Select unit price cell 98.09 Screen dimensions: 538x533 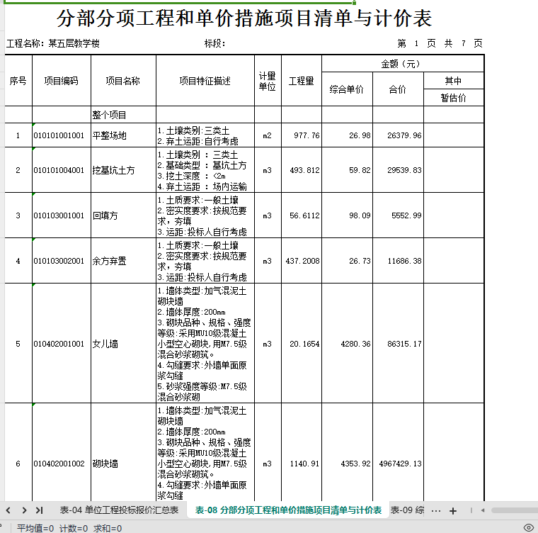tap(347, 215)
